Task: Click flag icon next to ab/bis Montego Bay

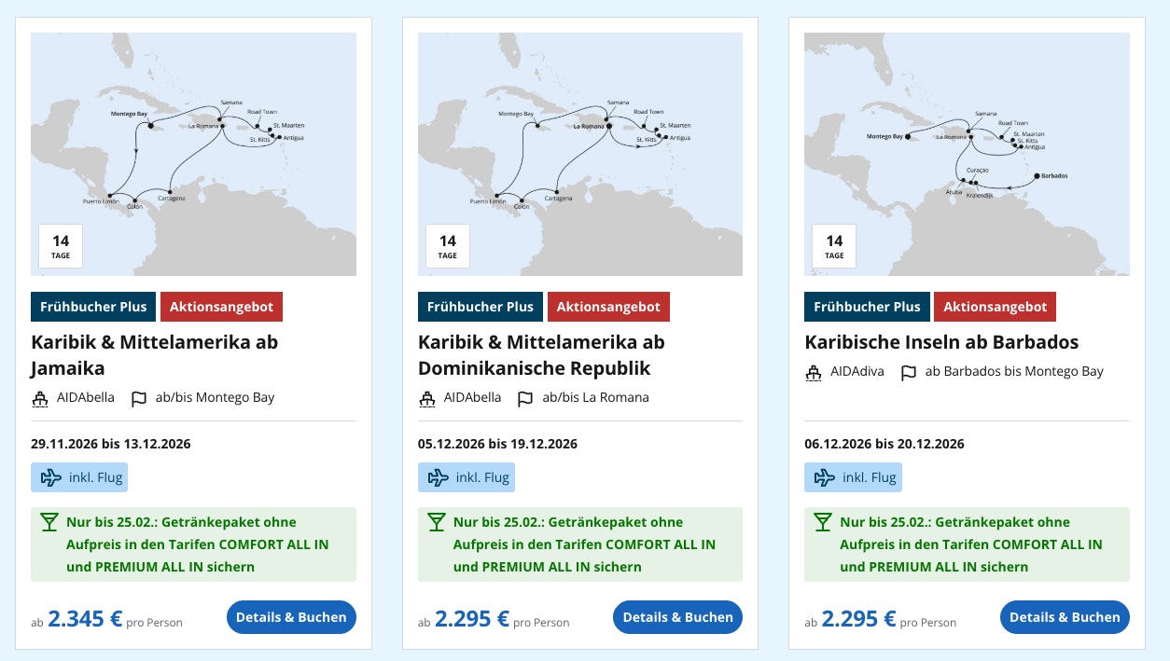Action: pos(139,399)
